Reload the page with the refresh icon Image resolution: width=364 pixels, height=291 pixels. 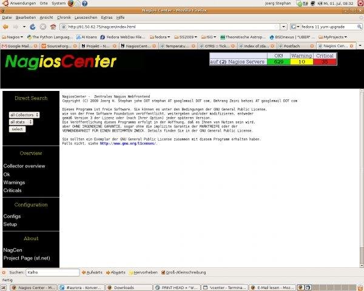pyautogui.click(x=33, y=27)
